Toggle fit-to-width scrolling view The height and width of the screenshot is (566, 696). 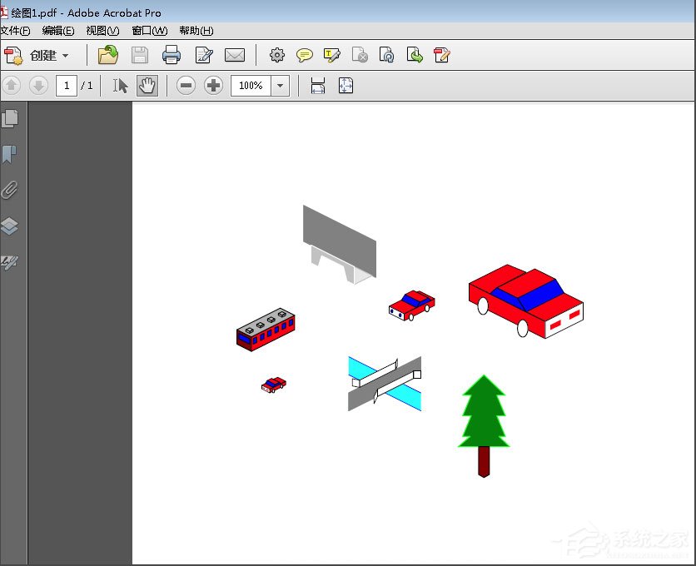(318, 86)
